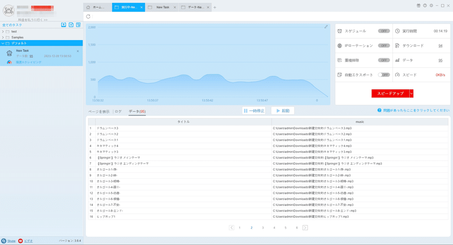
Task: Go to next page with right arrow
Action: click(x=305, y=227)
